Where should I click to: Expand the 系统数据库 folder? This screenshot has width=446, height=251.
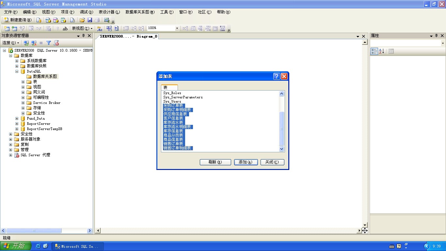point(17,61)
